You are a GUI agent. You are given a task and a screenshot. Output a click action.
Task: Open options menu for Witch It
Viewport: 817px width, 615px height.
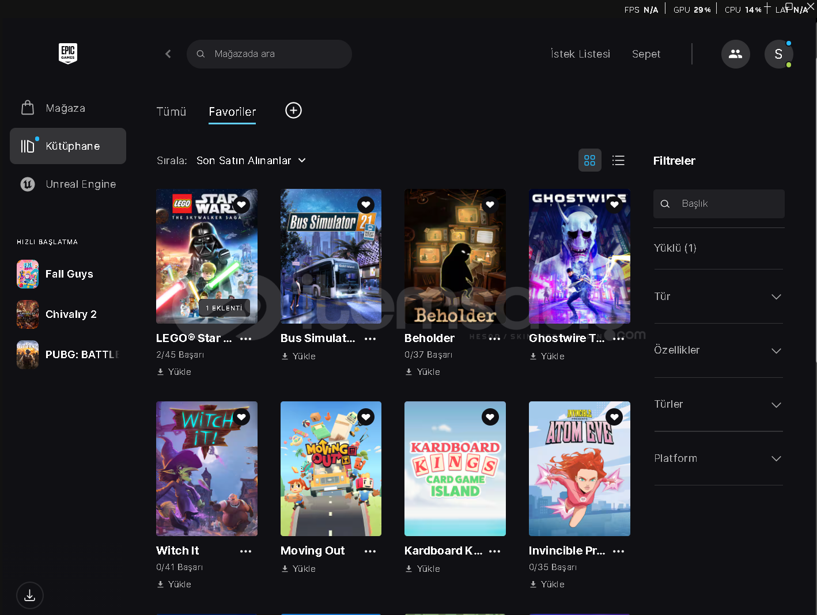246,551
